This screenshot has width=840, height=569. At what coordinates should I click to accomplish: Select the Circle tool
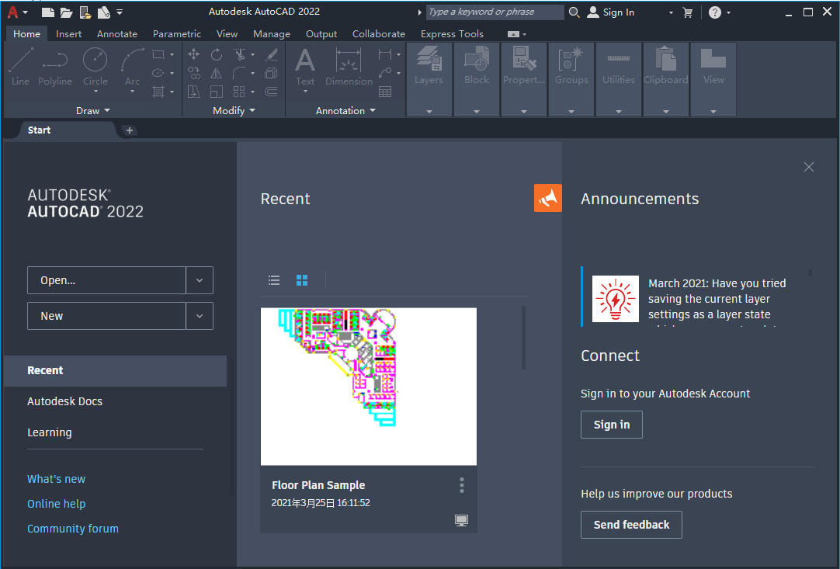(95, 67)
